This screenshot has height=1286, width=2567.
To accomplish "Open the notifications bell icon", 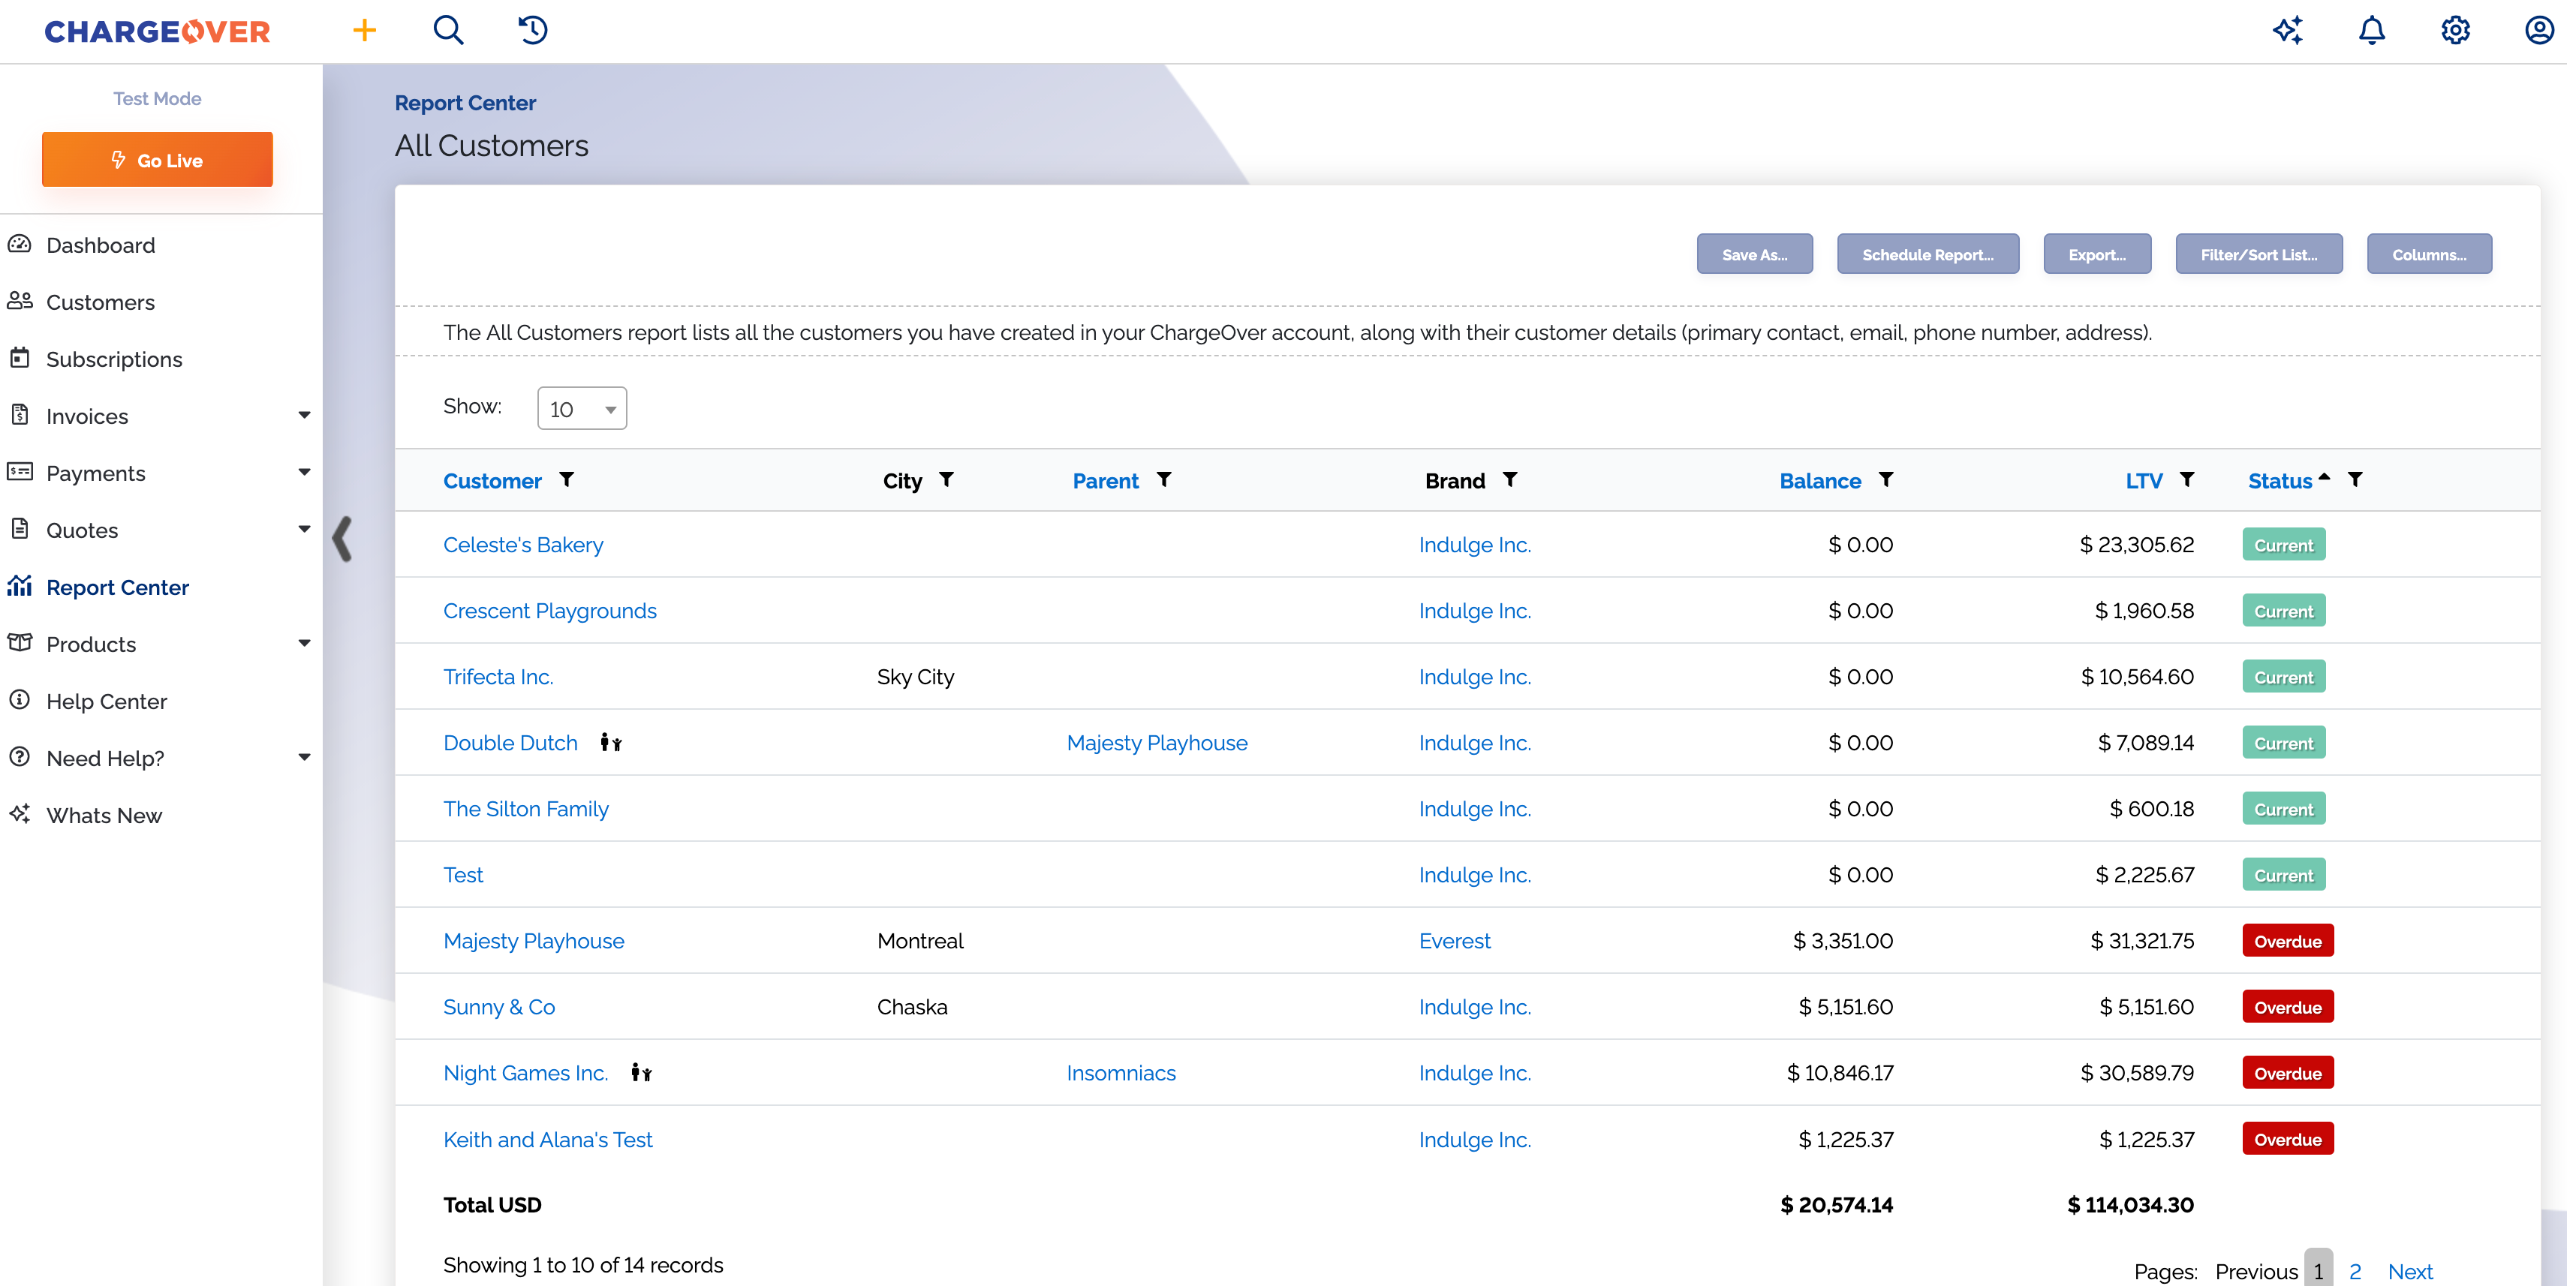I will [x=2372, y=30].
